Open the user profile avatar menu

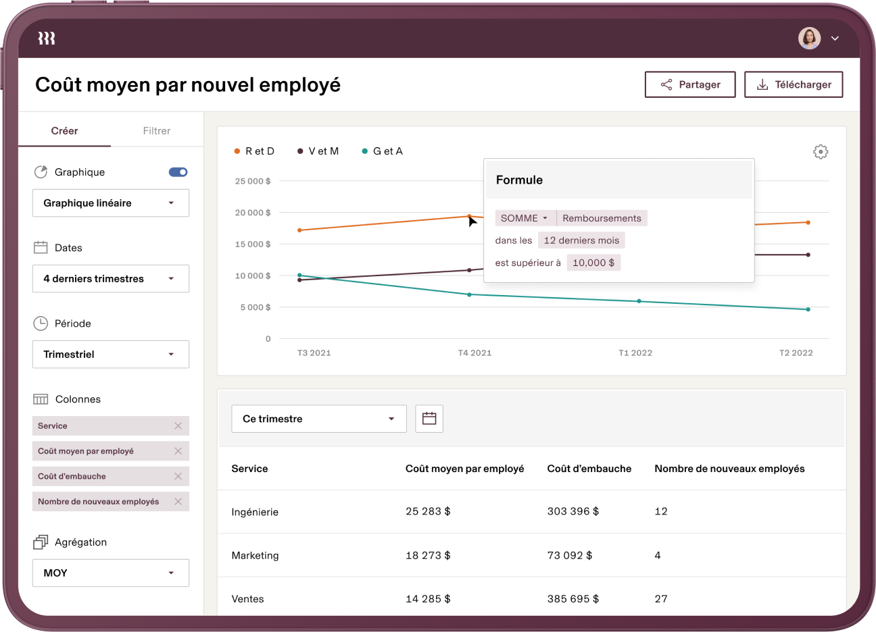pos(810,38)
